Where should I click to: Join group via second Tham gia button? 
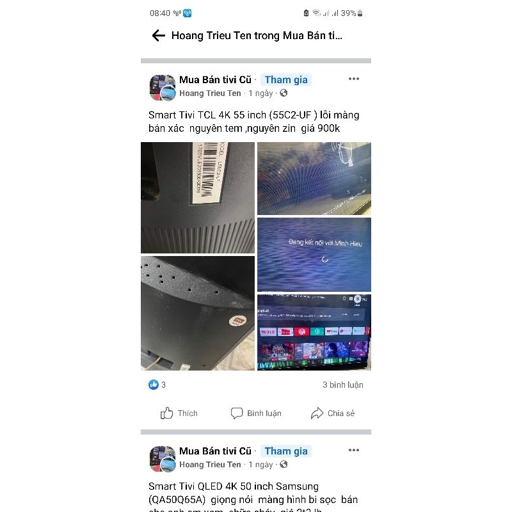(x=286, y=451)
